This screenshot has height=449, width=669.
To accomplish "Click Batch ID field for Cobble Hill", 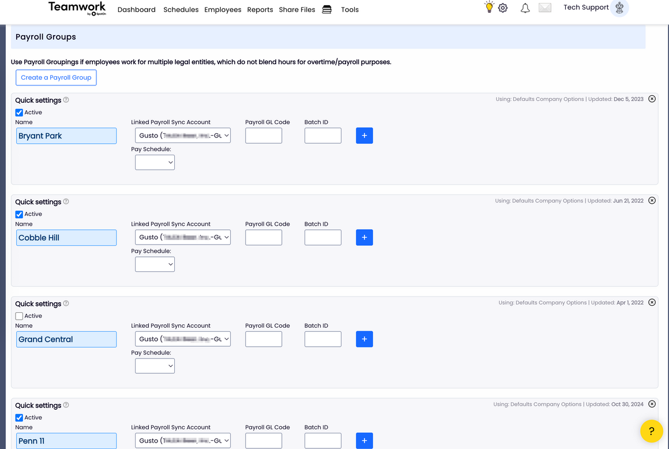I will tap(323, 237).
